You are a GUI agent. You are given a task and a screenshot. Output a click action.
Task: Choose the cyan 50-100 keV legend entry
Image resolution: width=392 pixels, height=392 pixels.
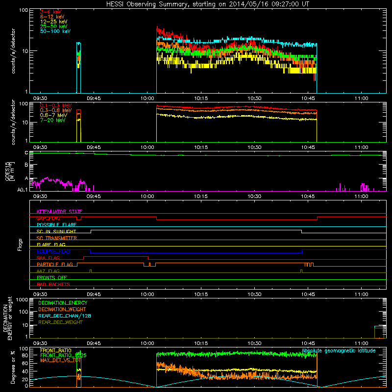(55, 31)
